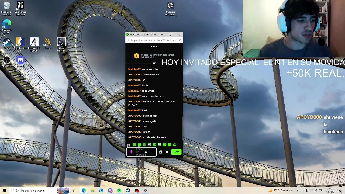Open File Explorer from the taskbar
345x194 pixels.
[92, 190]
